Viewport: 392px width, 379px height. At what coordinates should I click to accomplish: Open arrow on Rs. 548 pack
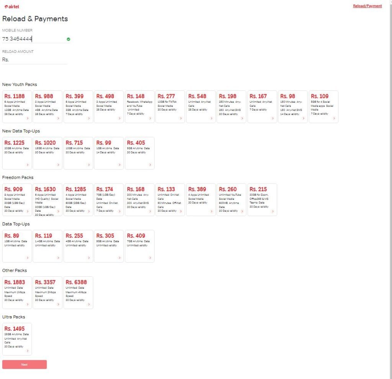(x=211, y=118)
